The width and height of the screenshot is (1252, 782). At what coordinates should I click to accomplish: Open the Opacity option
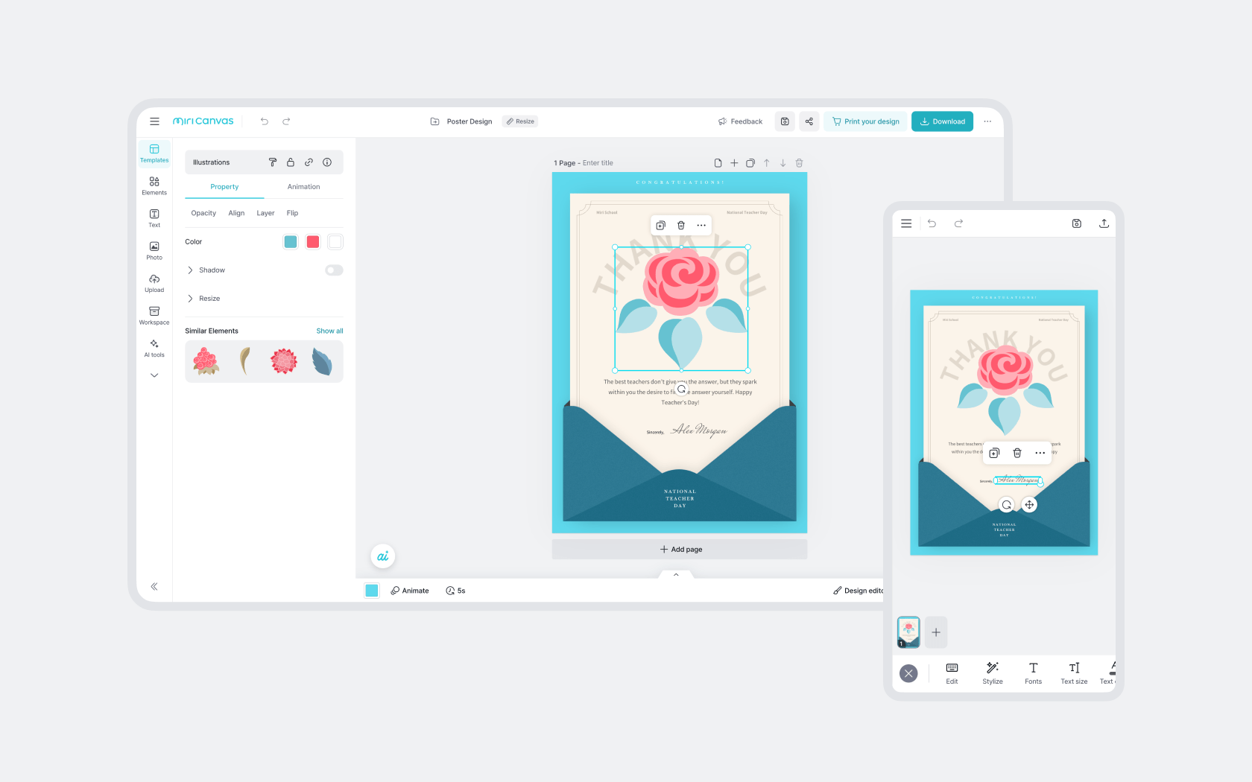click(x=203, y=213)
